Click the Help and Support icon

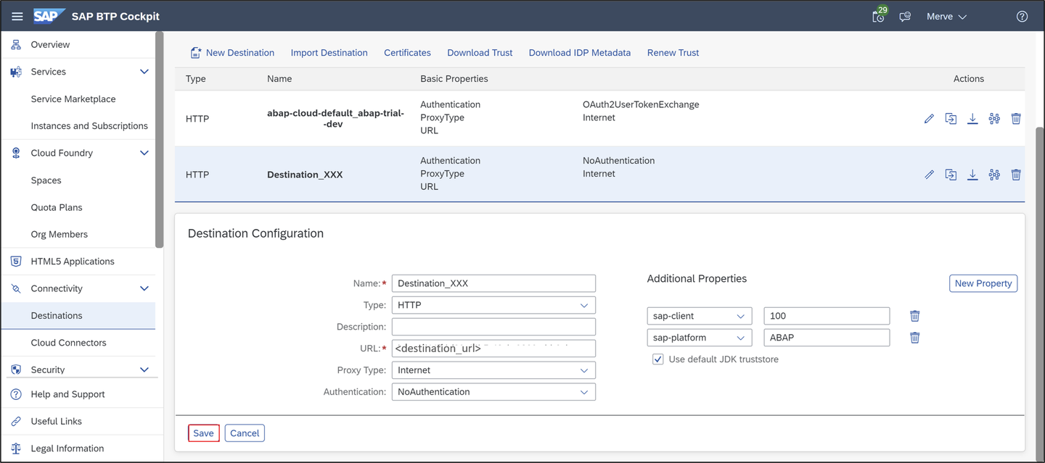click(16, 394)
